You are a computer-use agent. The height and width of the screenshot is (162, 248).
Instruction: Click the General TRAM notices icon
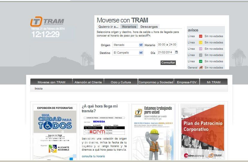point(201,68)
